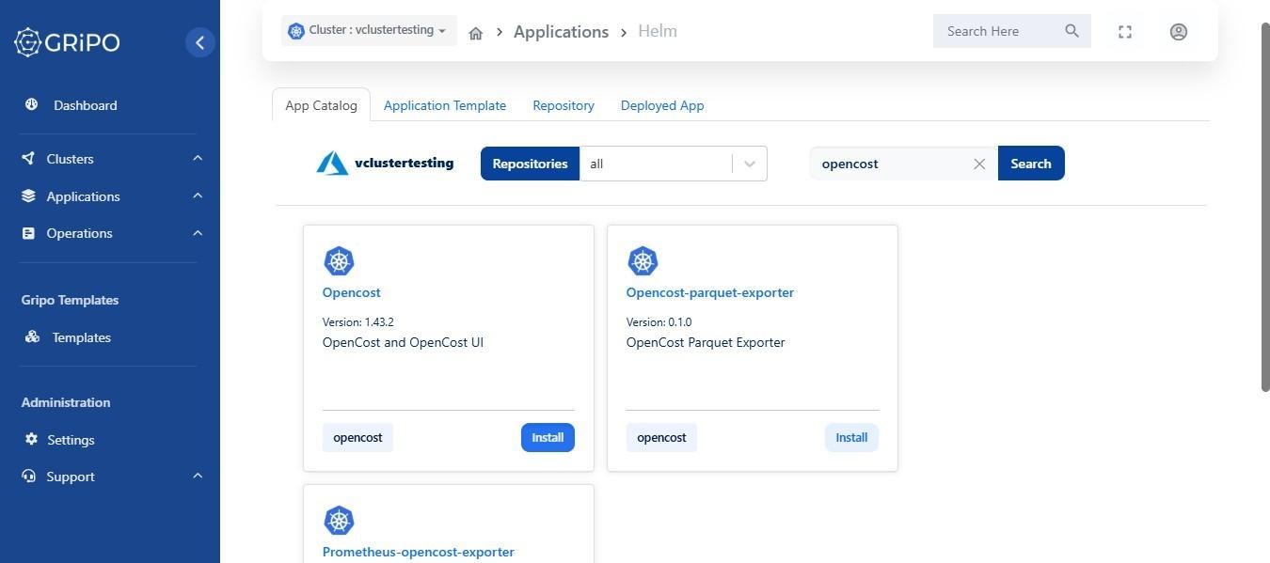Expand the Clusters sidebar menu

110,159
